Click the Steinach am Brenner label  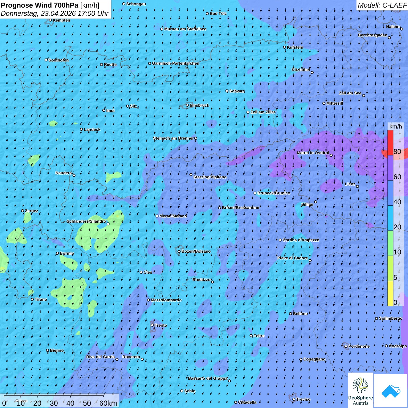pyautogui.click(x=173, y=138)
